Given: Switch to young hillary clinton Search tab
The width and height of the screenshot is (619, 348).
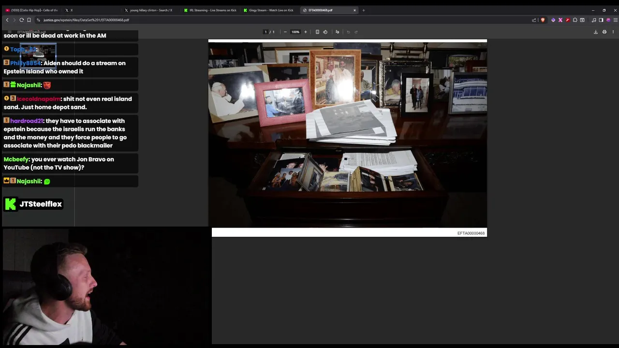Looking at the screenshot, I should (x=150, y=10).
